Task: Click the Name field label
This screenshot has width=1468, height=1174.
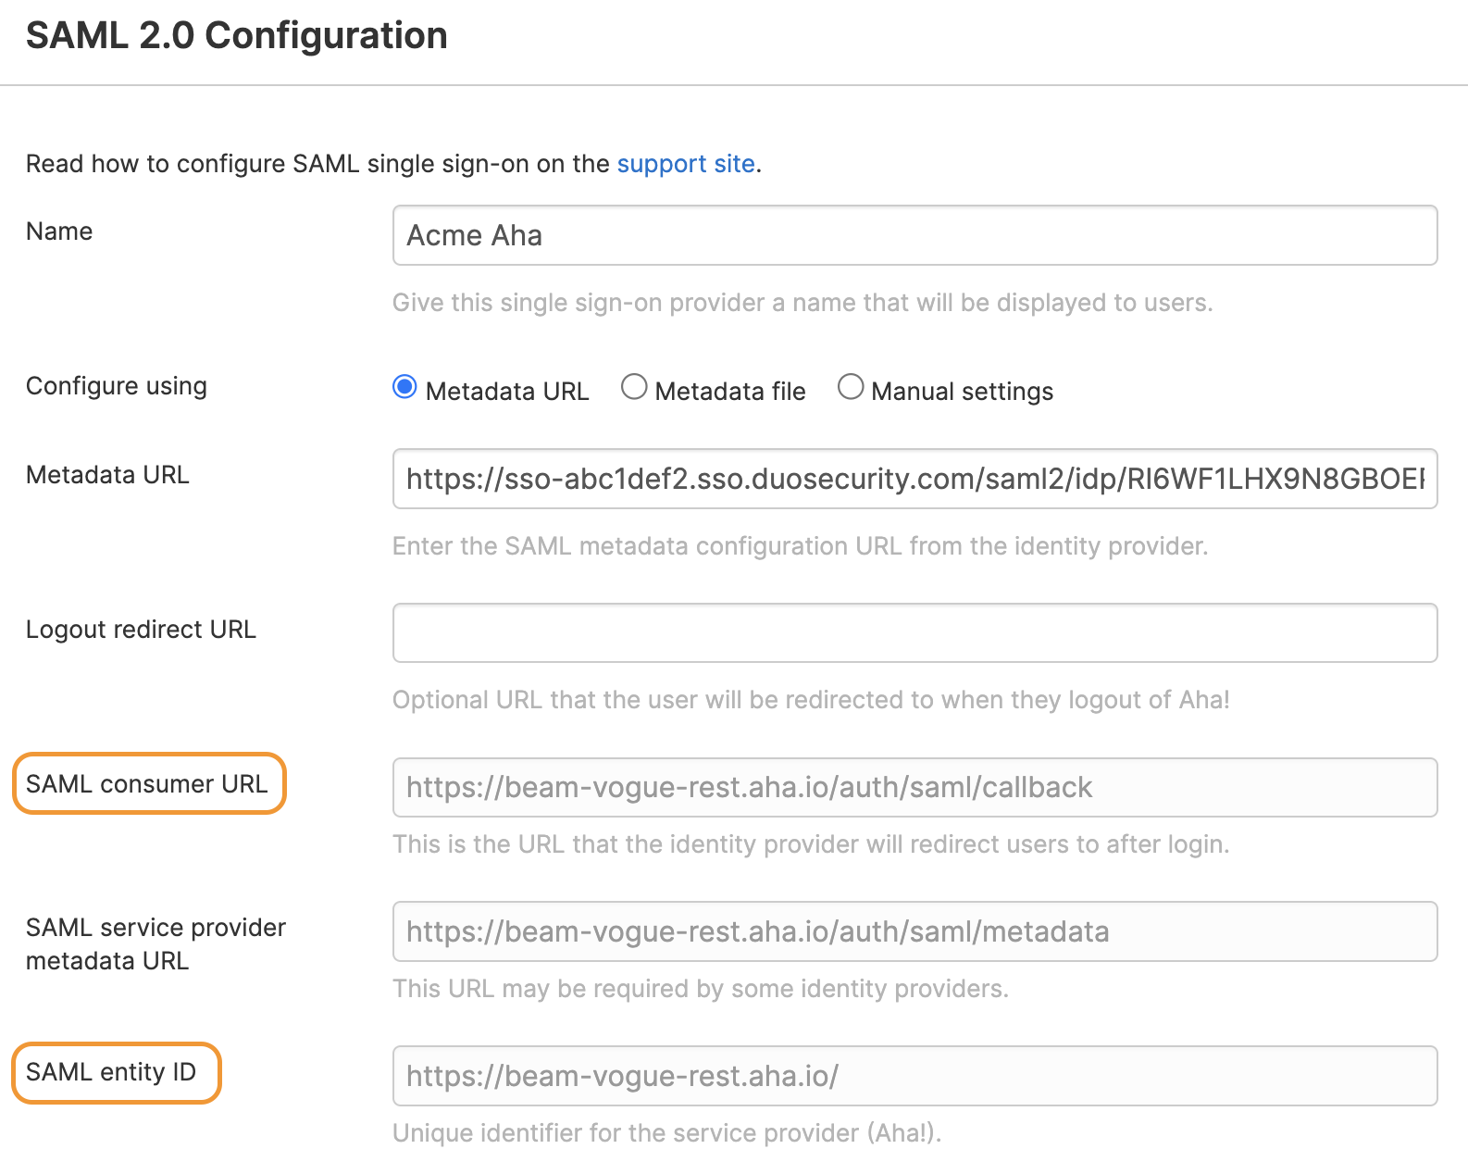Action: click(58, 231)
